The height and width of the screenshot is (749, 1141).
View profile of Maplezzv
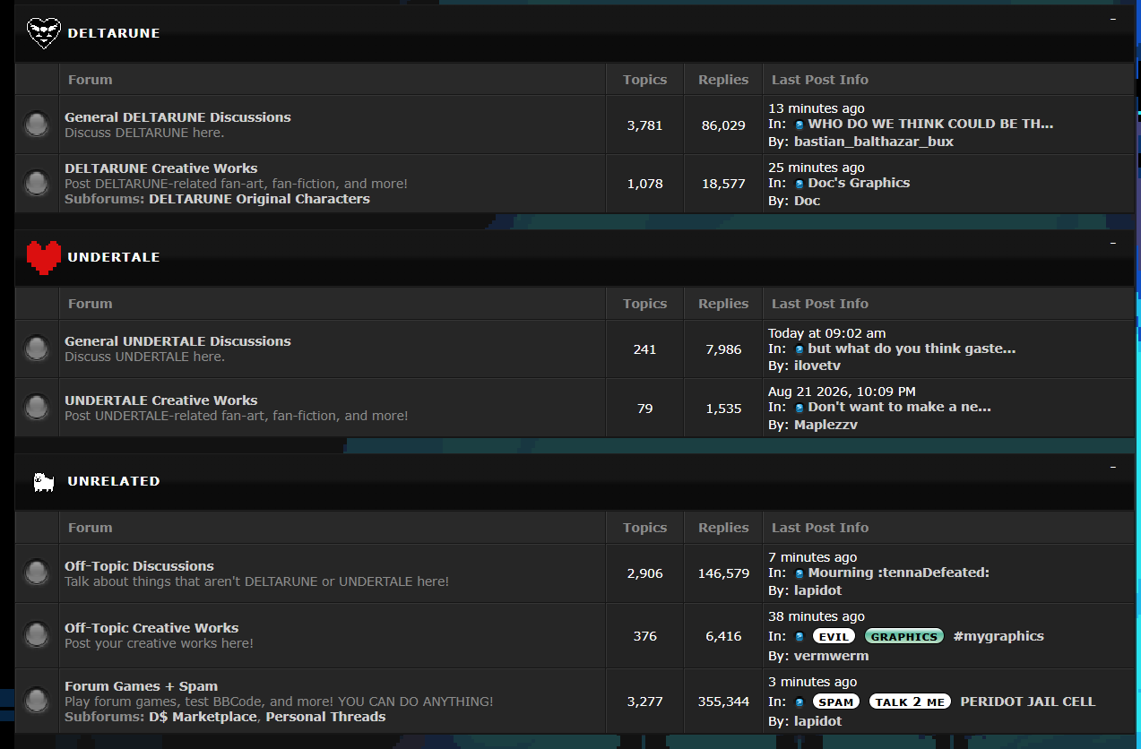click(825, 425)
